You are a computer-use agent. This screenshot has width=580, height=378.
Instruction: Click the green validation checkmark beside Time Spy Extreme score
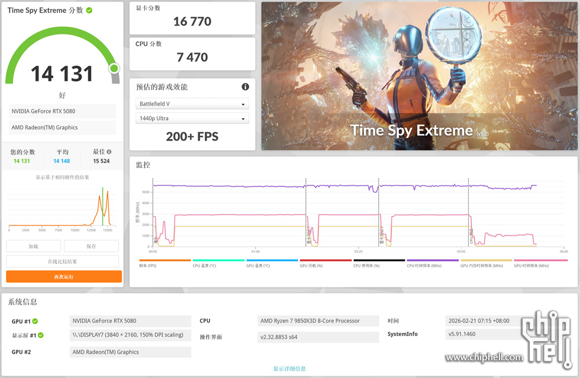[x=89, y=11]
